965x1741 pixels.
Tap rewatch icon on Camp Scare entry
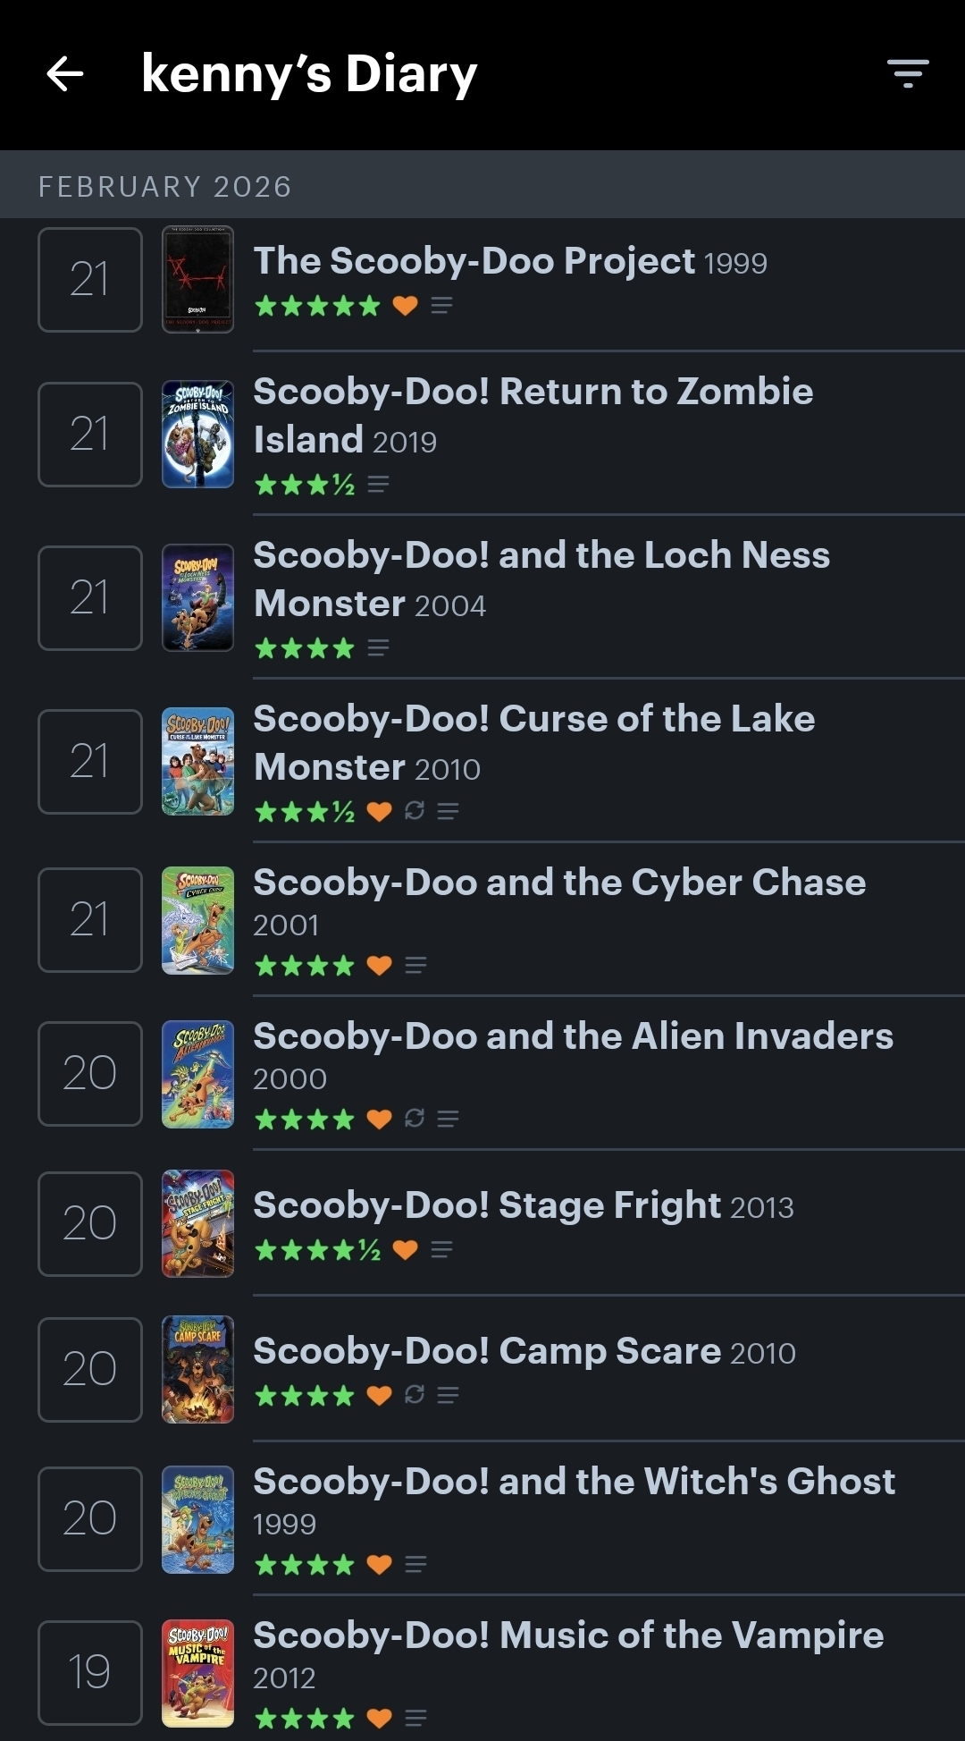(x=414, y=1395)
